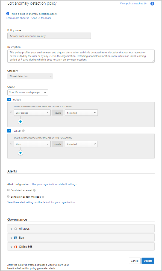
Task: Add Exclude filter with plus icon
Action: (20, 153)
